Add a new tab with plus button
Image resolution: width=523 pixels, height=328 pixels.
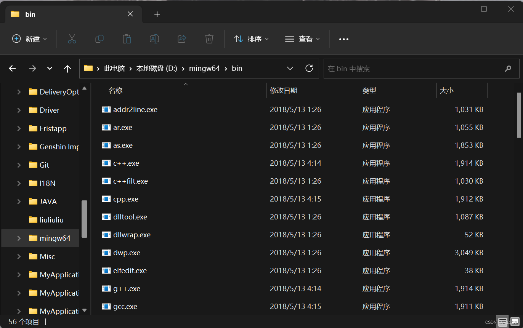(x=157, y=14)
